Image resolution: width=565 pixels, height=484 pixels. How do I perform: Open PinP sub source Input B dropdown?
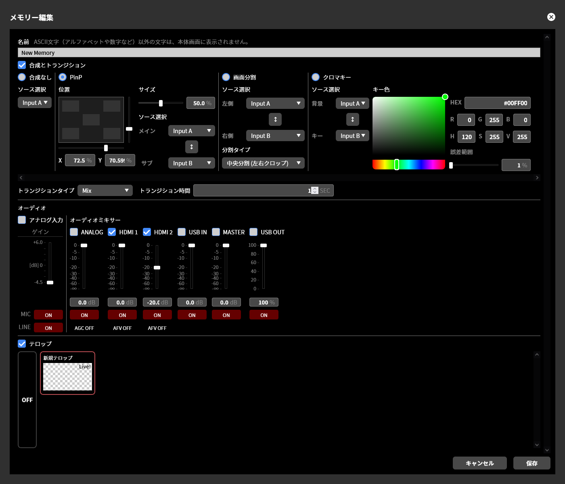[x=192, y=163]
